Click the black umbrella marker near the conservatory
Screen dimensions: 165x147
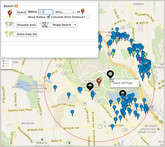90,86
